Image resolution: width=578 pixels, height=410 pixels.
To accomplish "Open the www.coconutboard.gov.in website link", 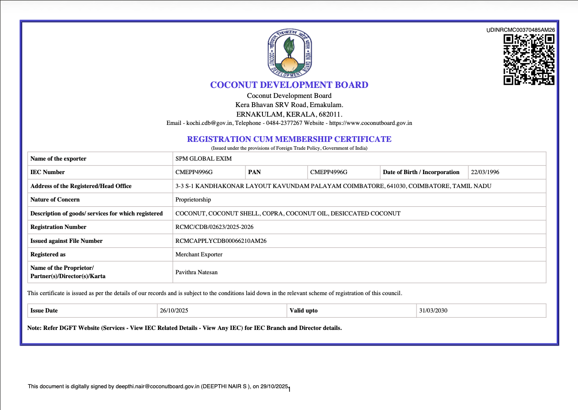I will [x=370, y=123].
